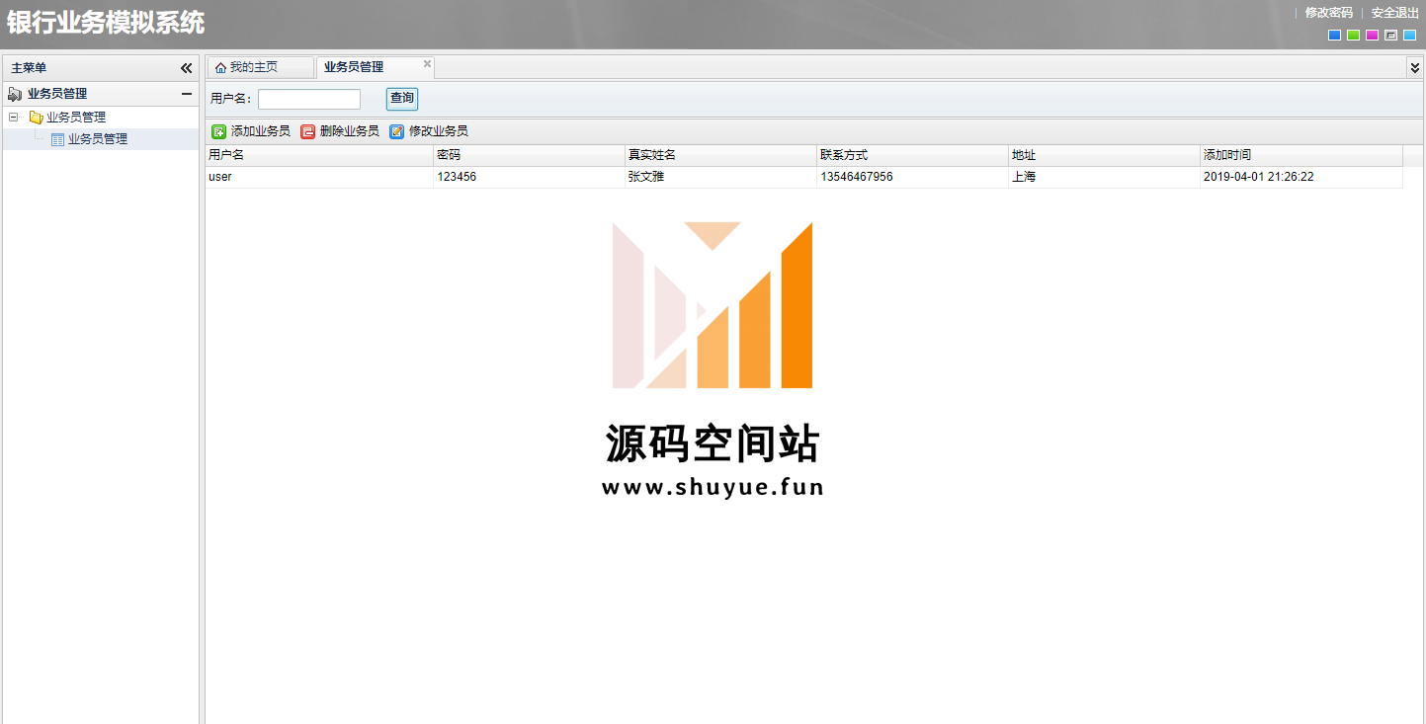The height and width of the screenshot is (724, 1426).
Task: Collapse the 业务员管理 accordion with minus button
Action: pyautogui.click(x=186, y=94)
